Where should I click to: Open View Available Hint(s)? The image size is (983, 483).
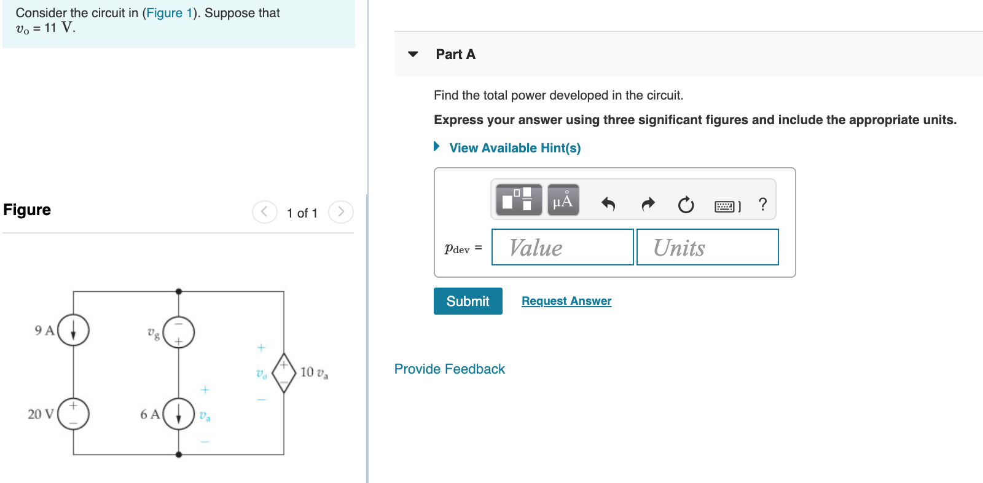pyautogui.click(x=515, y=147)
